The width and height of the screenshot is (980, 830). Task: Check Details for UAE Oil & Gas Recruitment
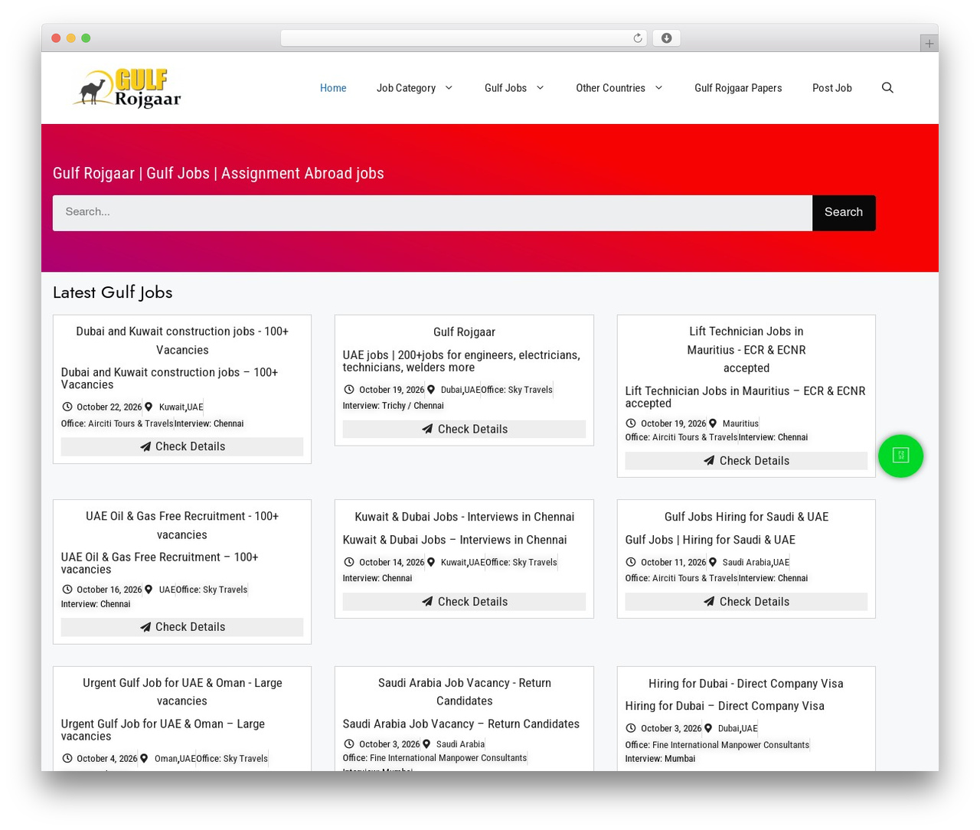[x=182, y=627]
